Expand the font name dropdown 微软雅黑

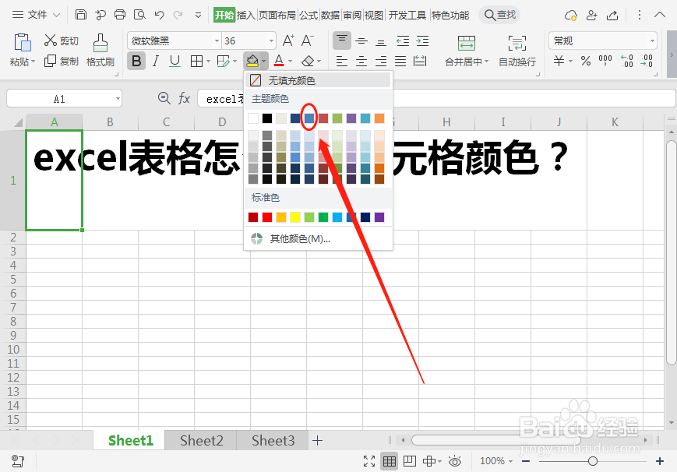click(217, 41)
